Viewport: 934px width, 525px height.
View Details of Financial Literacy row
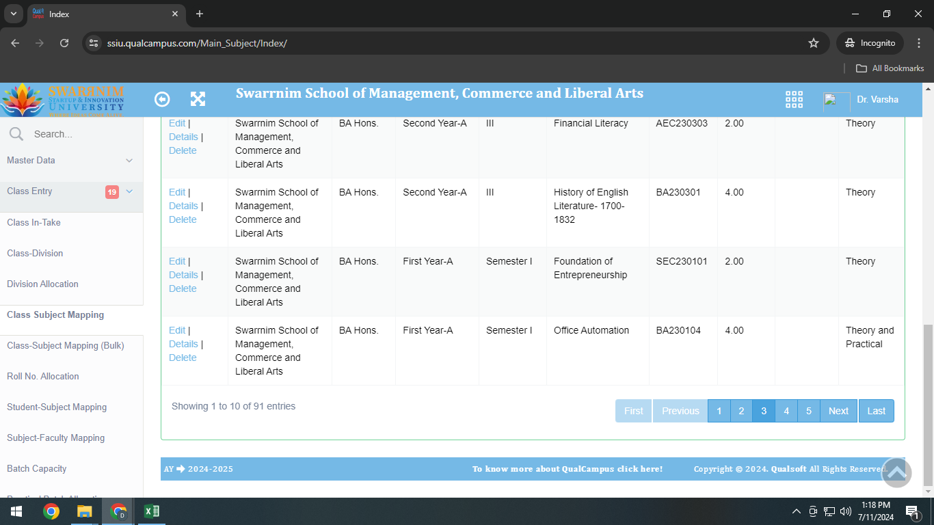point(183,137)
